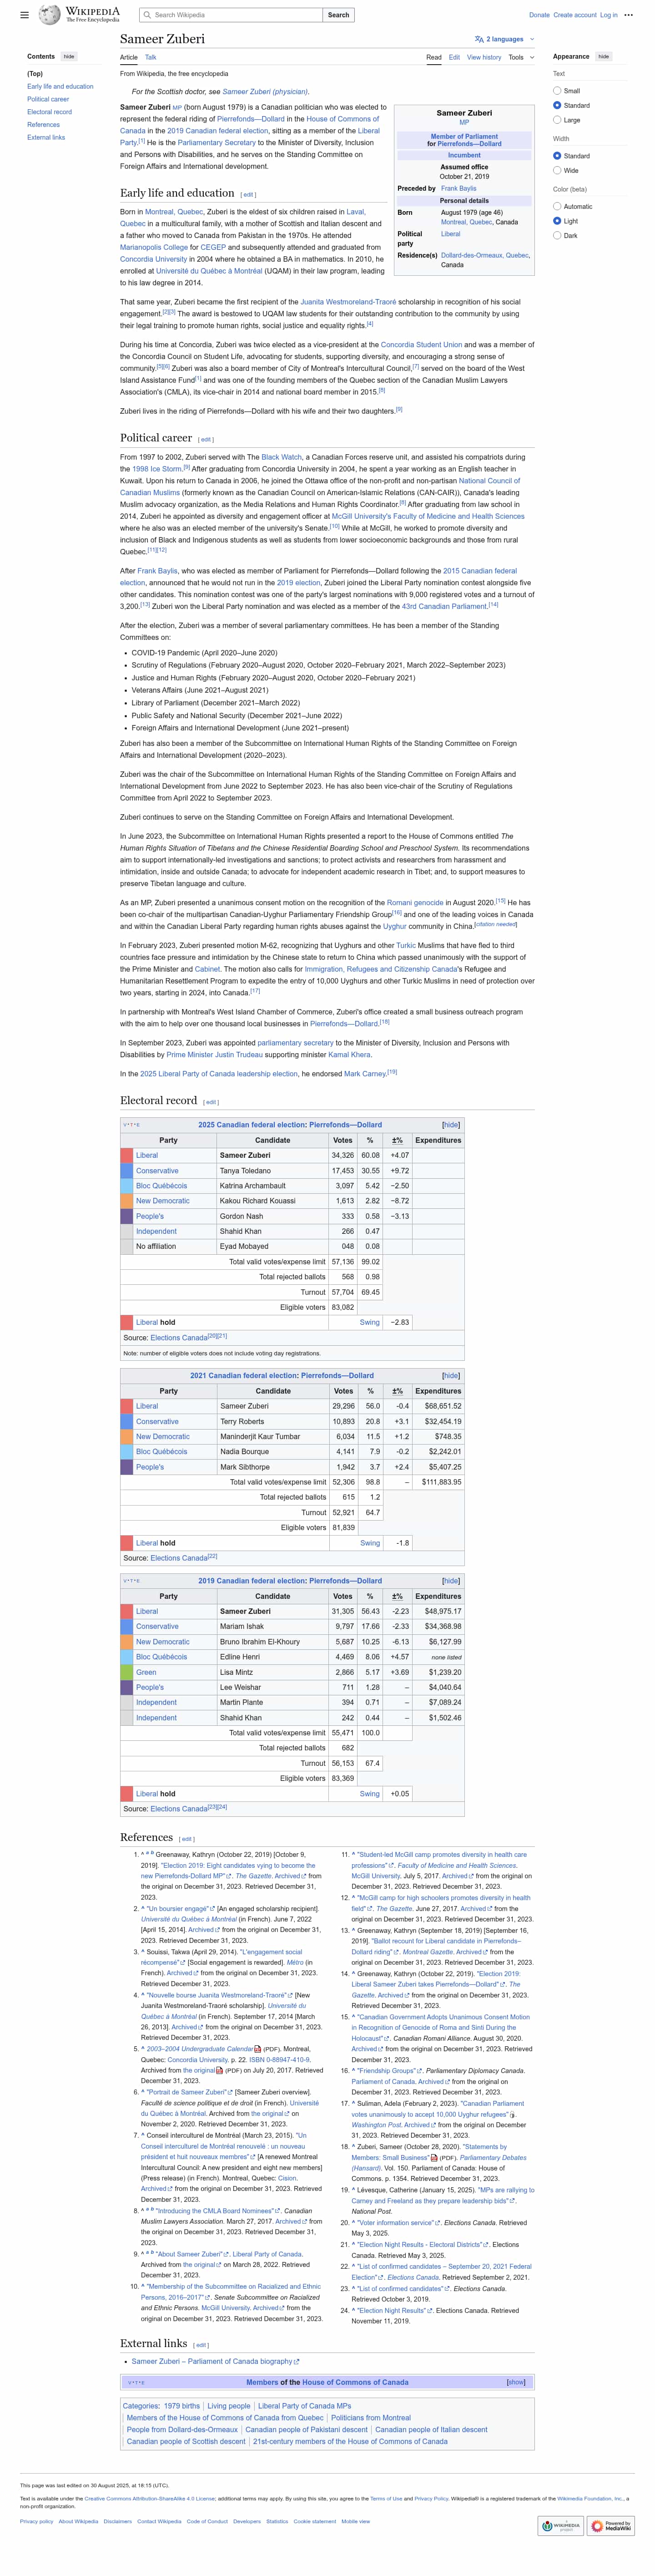This screenshot has width=655, height=2576.
Task: Open the Kamal Khera link
Action: (350, 1054)
